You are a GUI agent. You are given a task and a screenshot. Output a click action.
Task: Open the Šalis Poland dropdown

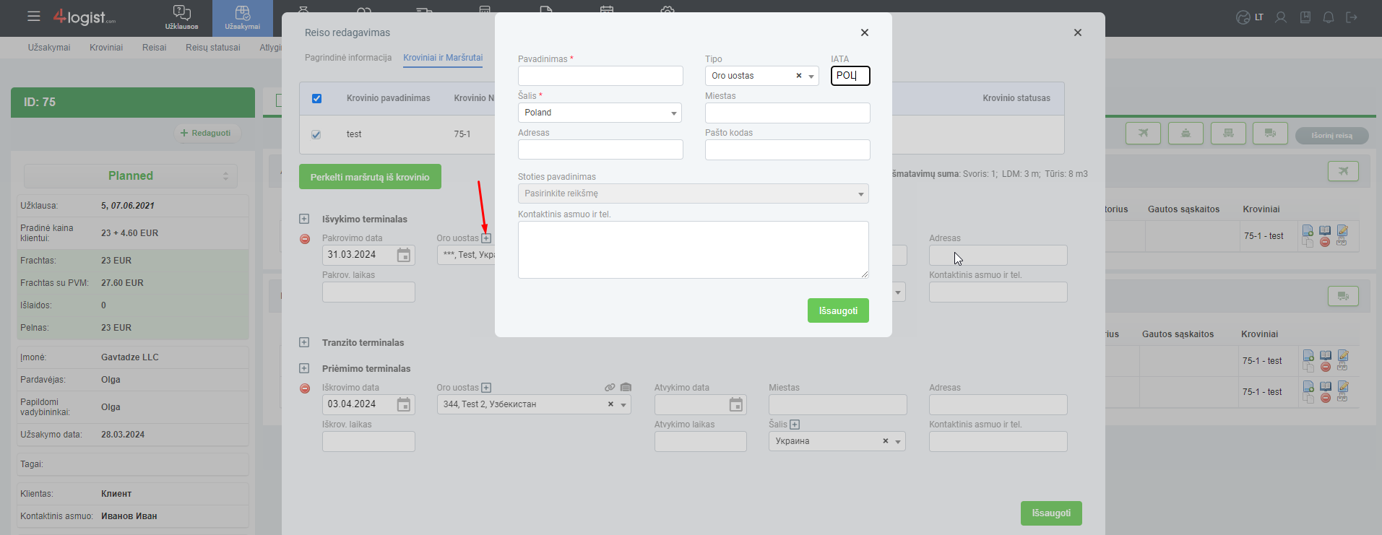pyautogui.click(x=600, y=113)
